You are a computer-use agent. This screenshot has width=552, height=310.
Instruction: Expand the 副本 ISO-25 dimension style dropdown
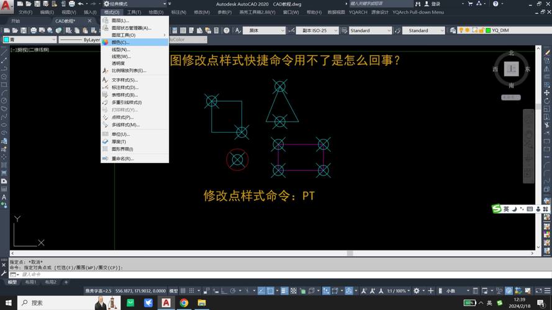tap(318, 30)
